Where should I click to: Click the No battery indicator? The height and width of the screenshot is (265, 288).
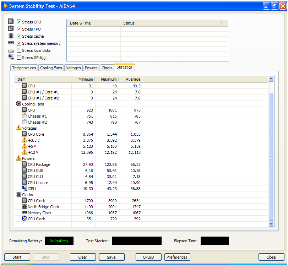click(x=59, y=241)
